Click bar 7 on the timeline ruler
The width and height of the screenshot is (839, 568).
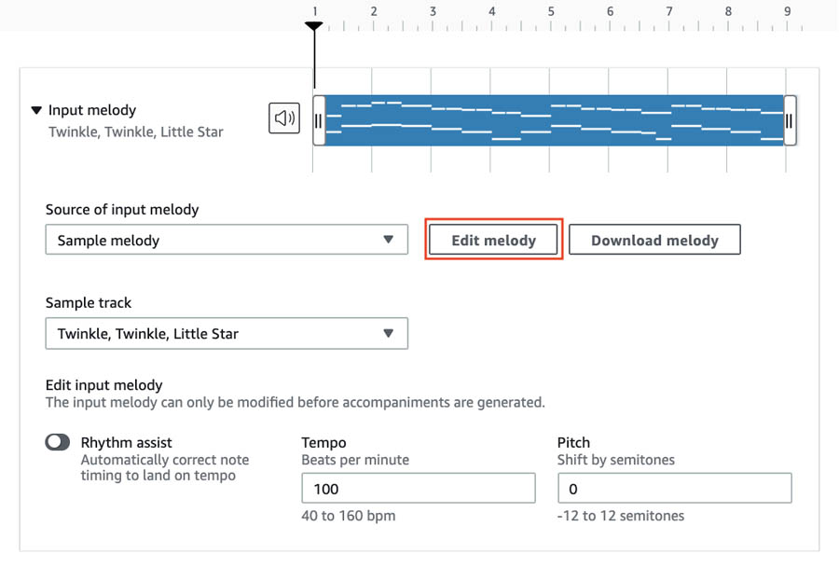(x=668, y=11)
